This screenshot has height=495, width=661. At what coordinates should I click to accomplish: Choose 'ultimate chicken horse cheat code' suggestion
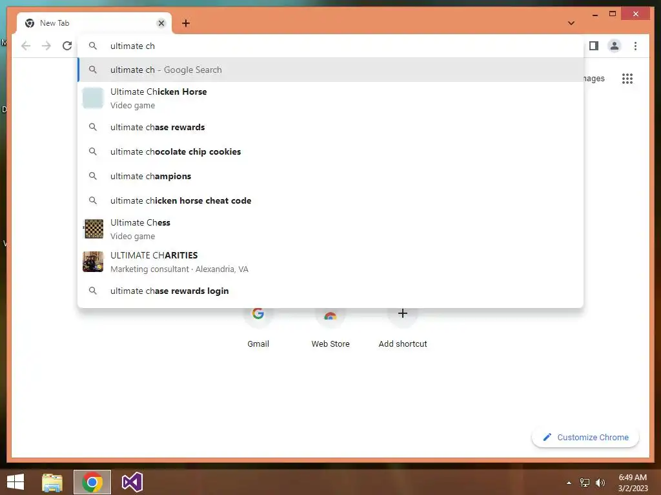[330, 200]
